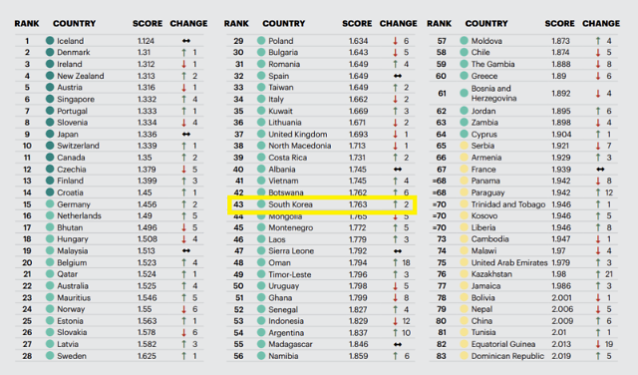Click the country name Bosnia and Herzegovina
Image resolution: width=638 pixels, height=375 pixels.
[494, 93]
